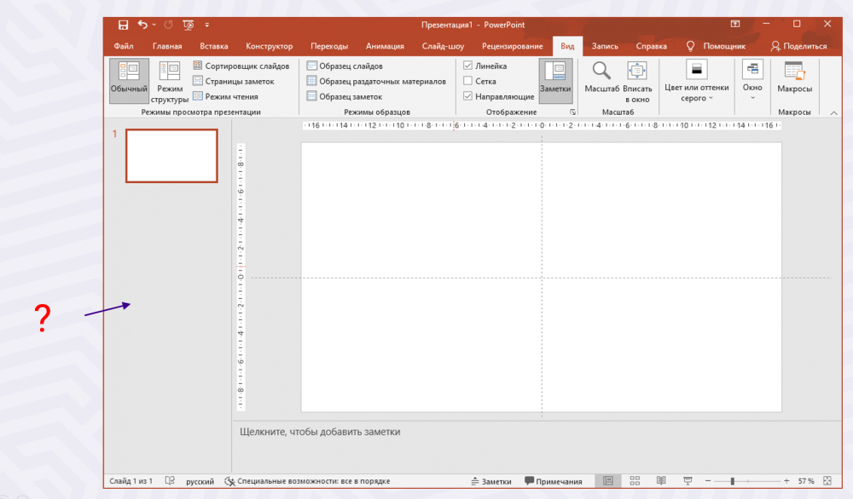Open the Show (Отображение) group dialog launcher
This screenshot has height=499, width=853.
click(x=572, y=112)
